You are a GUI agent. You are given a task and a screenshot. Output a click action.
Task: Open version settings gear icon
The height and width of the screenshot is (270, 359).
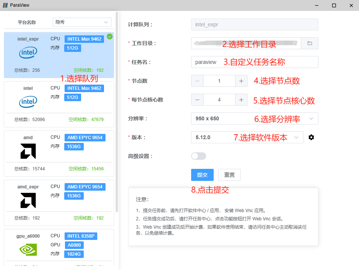click(x=311, y=137)
